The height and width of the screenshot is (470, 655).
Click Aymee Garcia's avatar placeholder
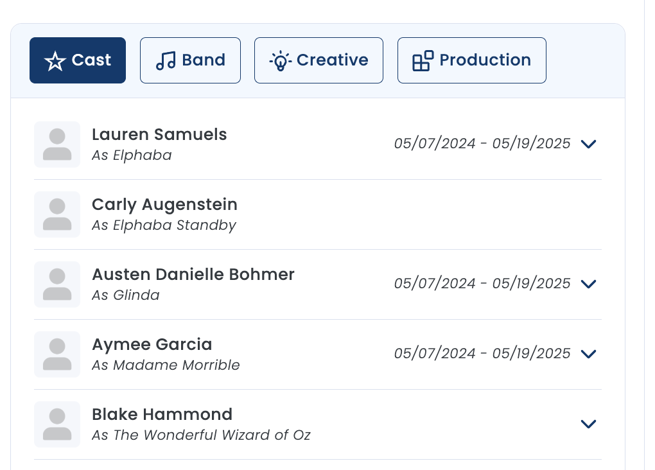click(x=57, y=354)
